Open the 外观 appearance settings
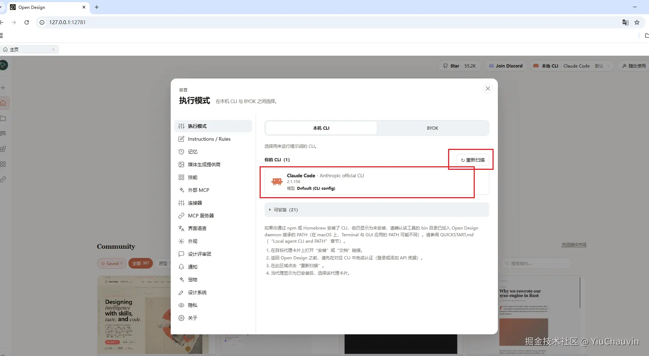The height and width of the screenshot is (356, 649). coord(213,241)
